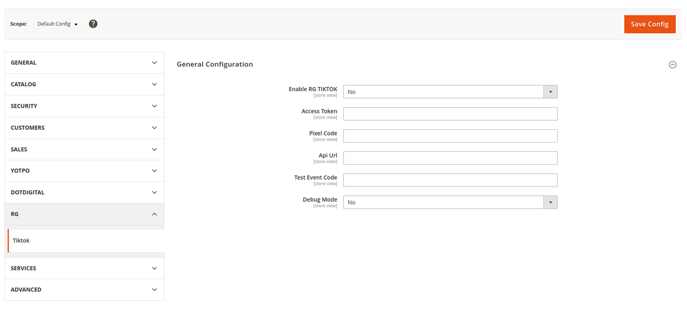Open the Services configuration tab
The width and height of the screenshot is (687, 310).
(x=84, y=268)
